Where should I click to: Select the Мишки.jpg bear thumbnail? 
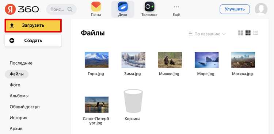click(x=170, y=60)
